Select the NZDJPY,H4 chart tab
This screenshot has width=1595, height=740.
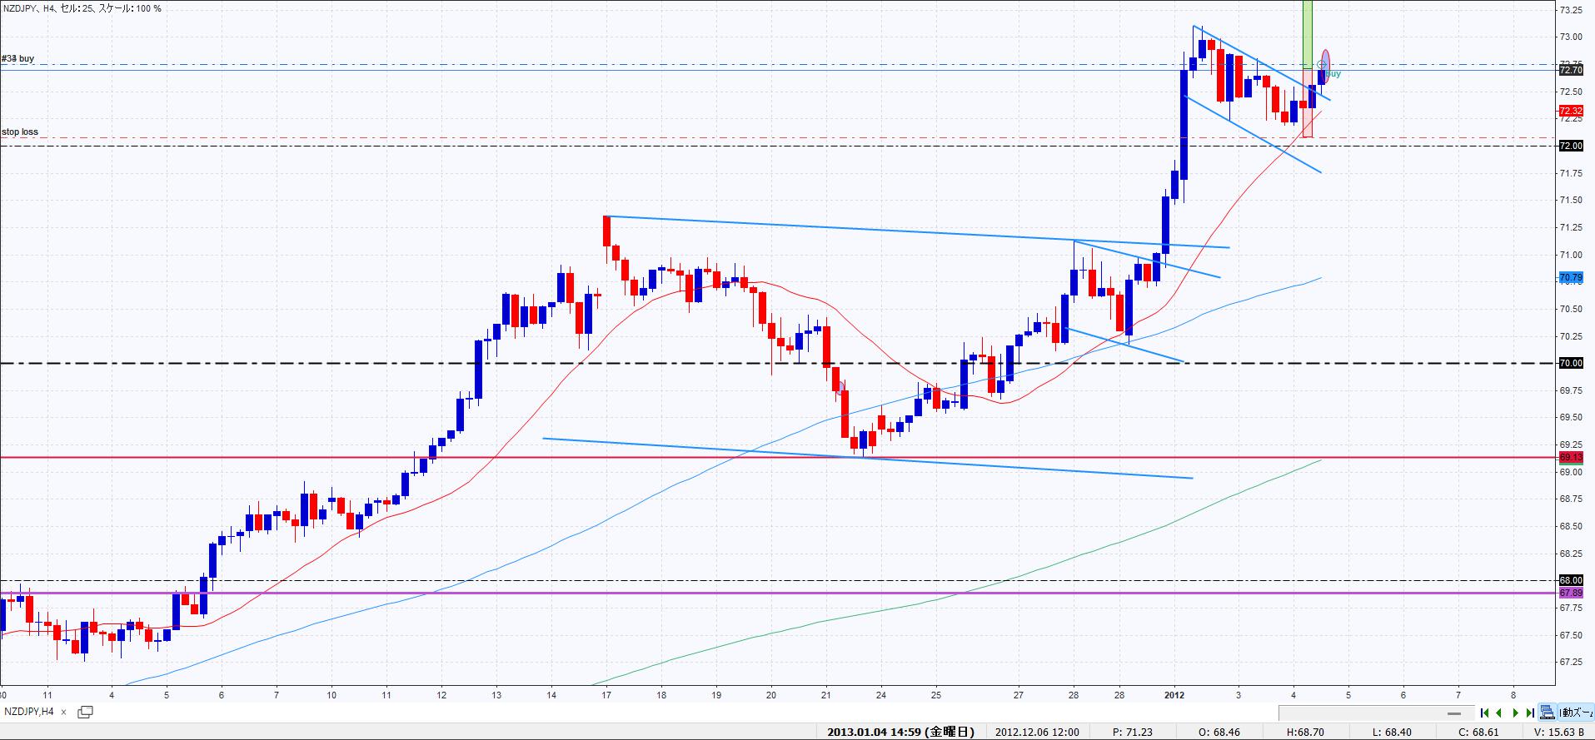[x=29, y=712]
